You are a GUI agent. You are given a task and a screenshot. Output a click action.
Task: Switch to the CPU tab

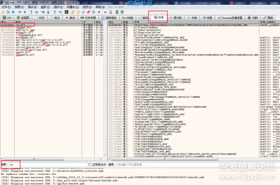pyautogui.click(x=7, y=18)
